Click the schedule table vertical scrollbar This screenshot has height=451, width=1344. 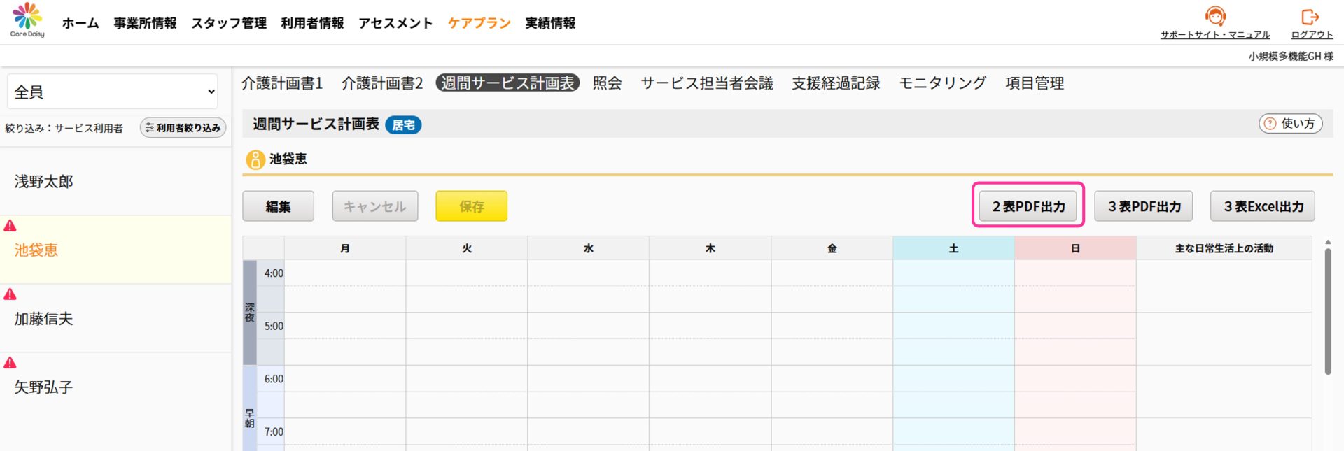(1327, 311)
